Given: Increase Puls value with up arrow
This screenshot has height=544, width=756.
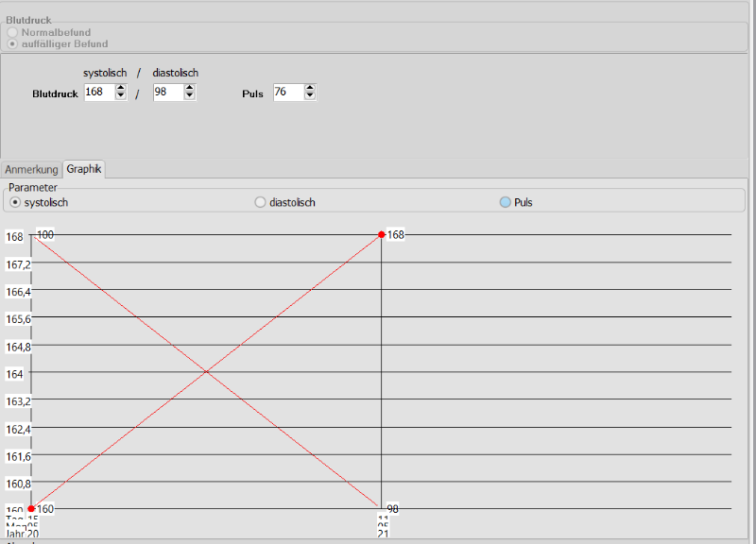Looking at the screenshot, I should point(310,88).
